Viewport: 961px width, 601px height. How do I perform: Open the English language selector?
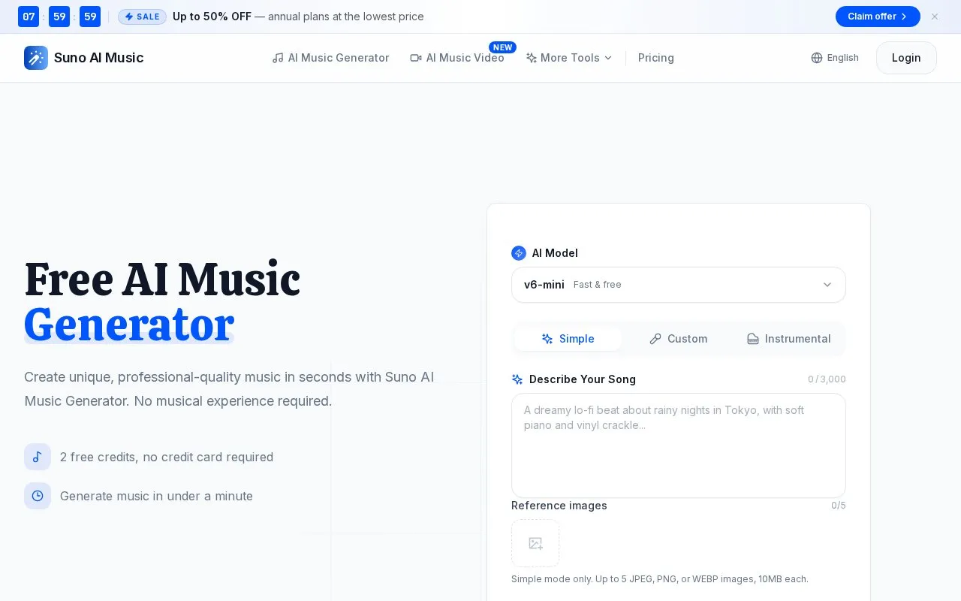[x=835, y=58]
